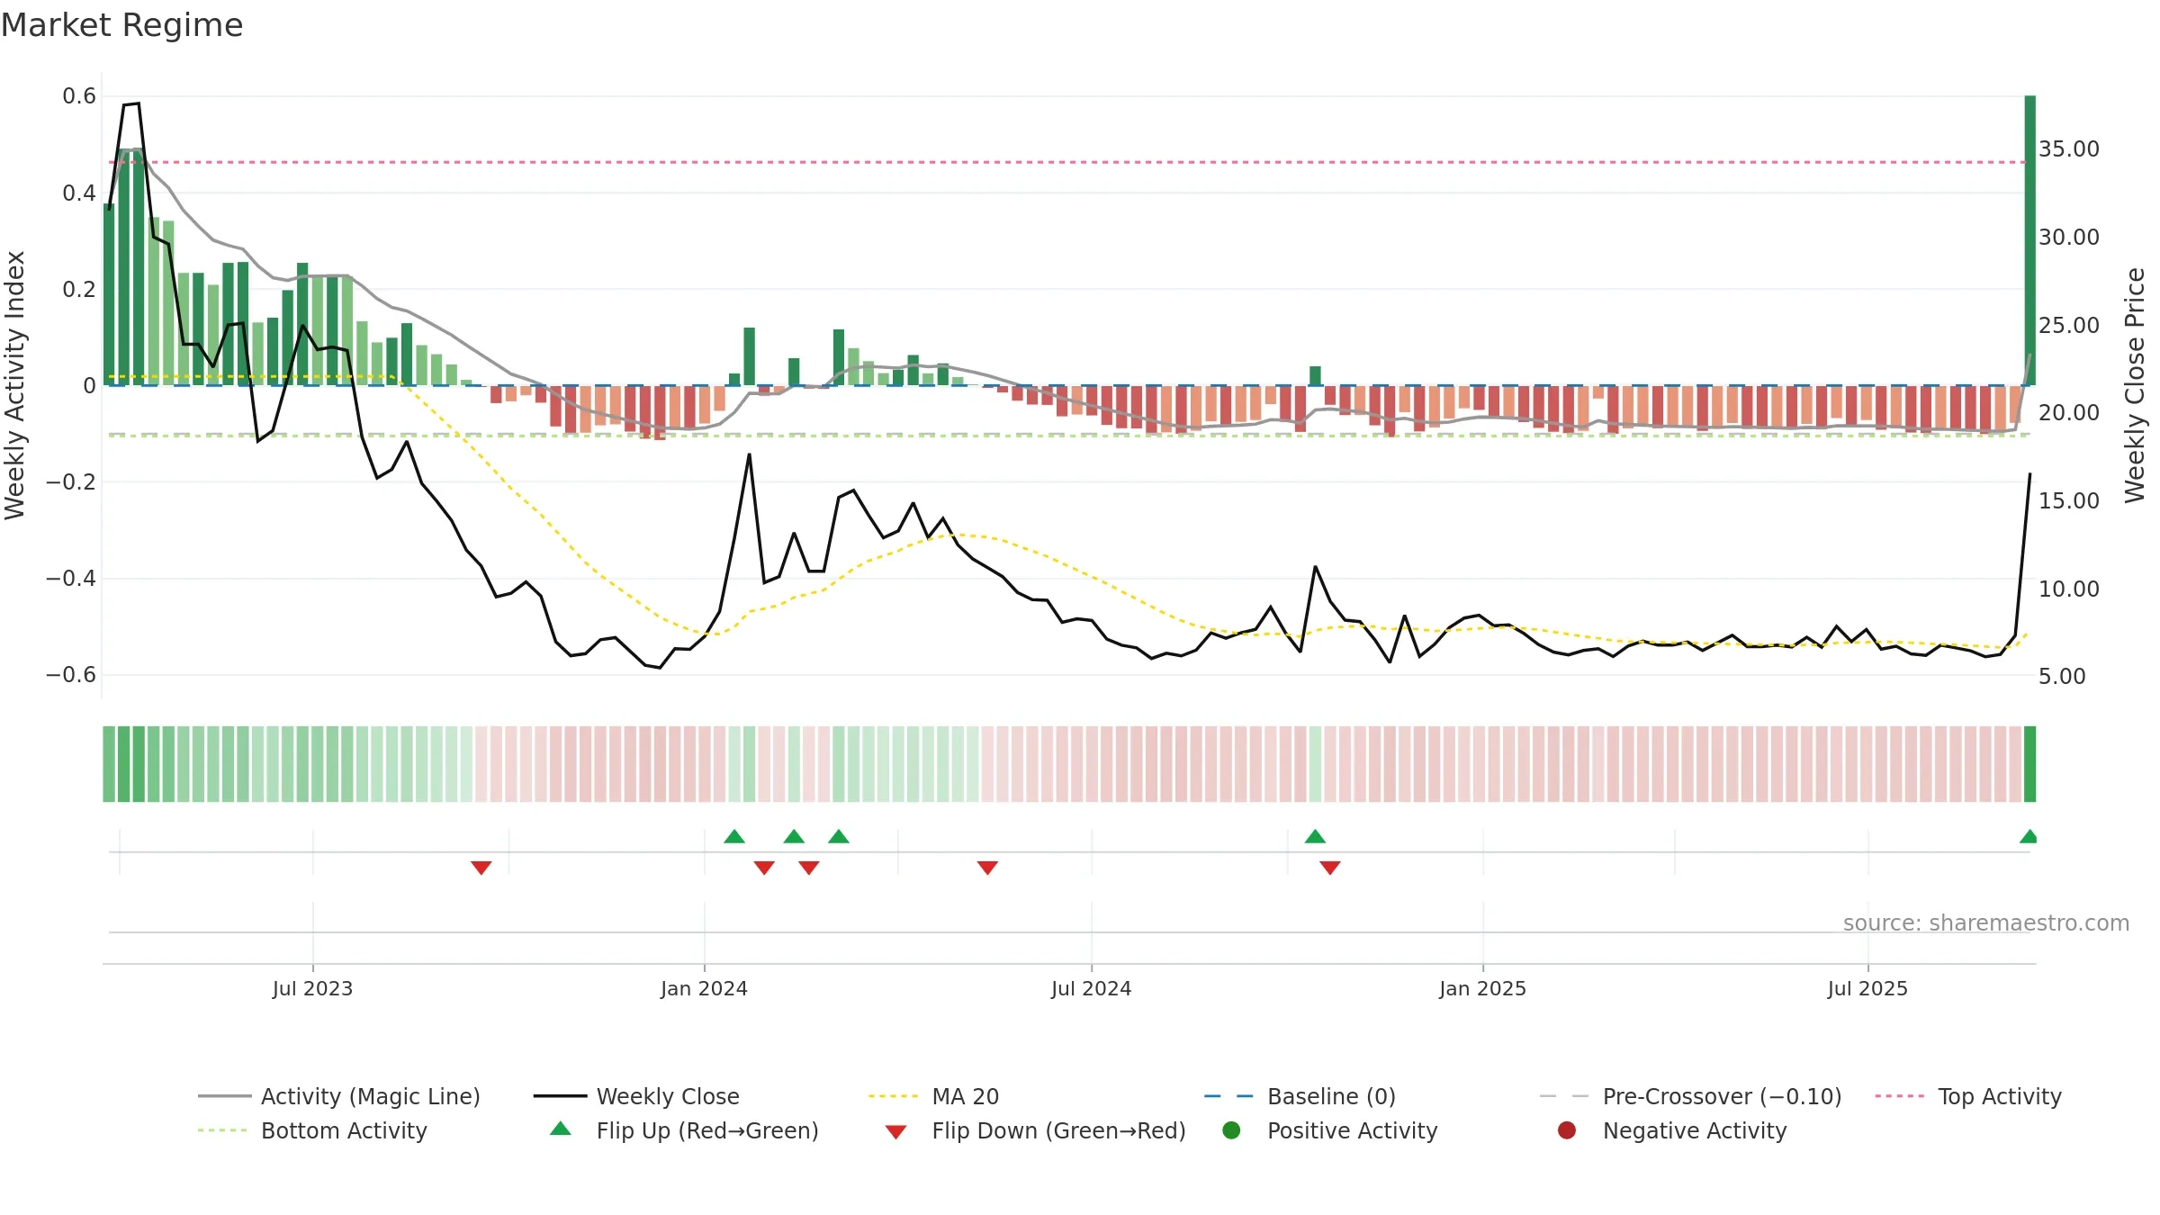The height and width of the screenshot is (1215, 2160).
Task: Click the 20.00 price axis label
Action: click(2068, 413)
